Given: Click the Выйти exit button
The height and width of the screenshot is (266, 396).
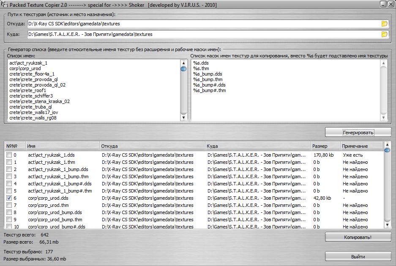Looking at the screenshot, I should (358, 256).
